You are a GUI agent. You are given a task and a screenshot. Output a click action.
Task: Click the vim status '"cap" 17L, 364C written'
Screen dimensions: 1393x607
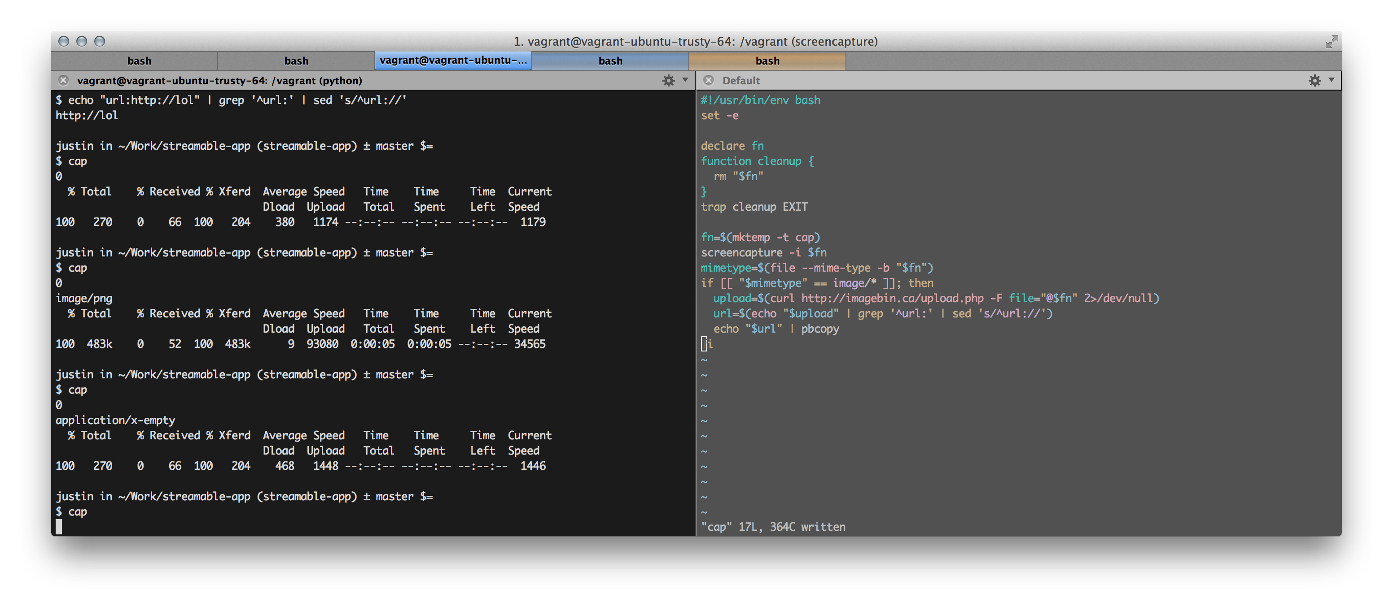pyautogui.click(x=773, y=527)
